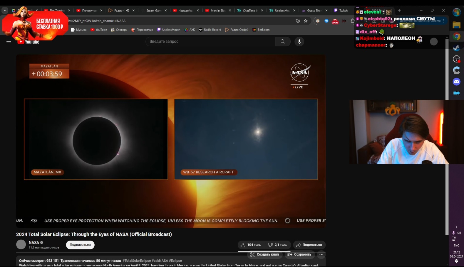Click the Подписаться subscribe button
464x267 pixels.
[80, 245]
